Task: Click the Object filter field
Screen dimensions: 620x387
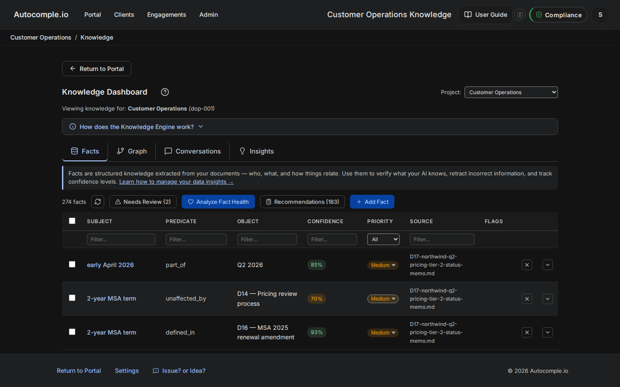Action: (267, 240)
